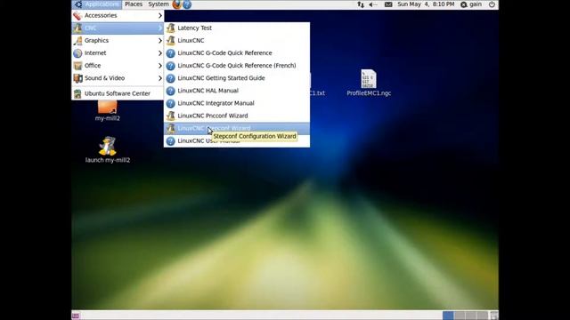Click the date and time display
Image resolution: width=570 pixels, height=320 pixels.
coord(426,4)
